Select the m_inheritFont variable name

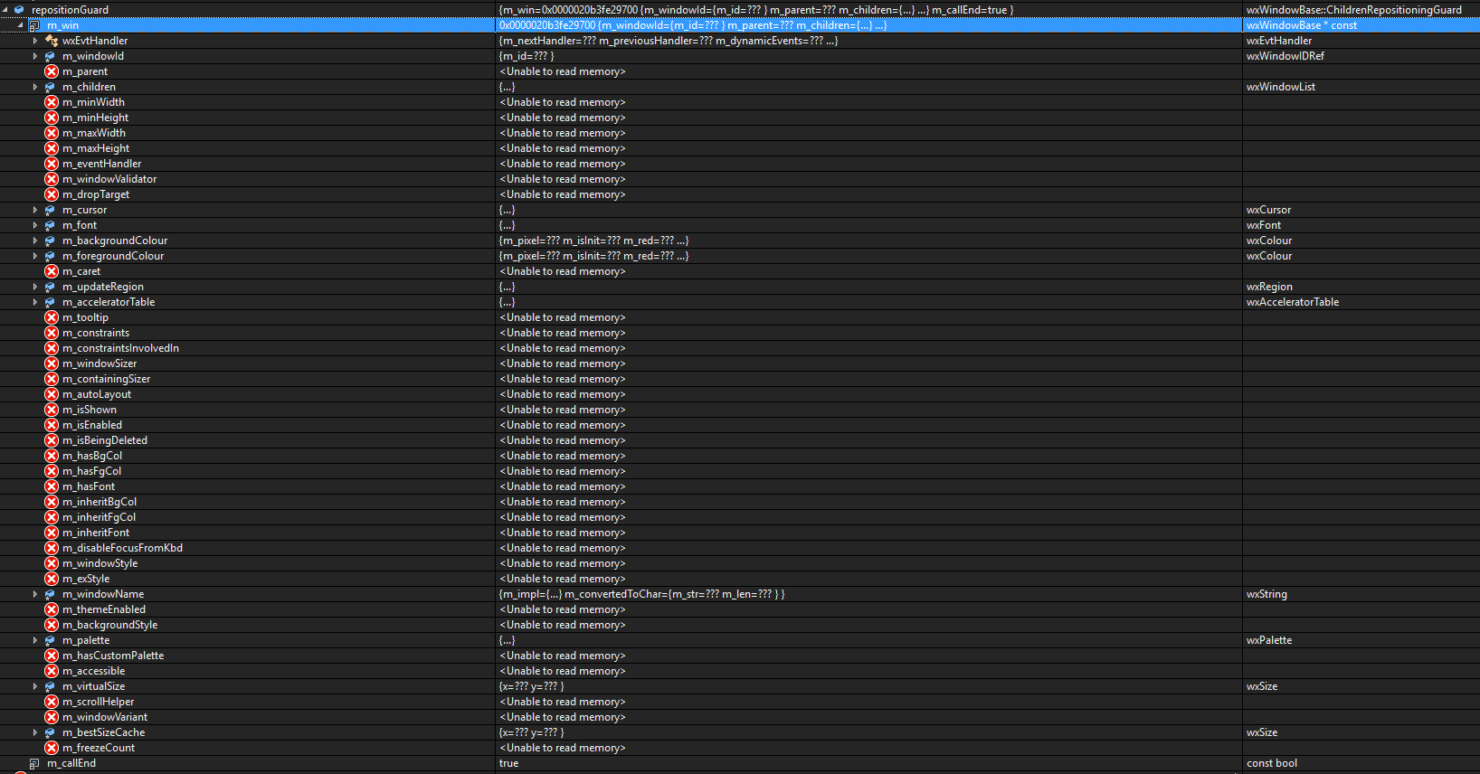pyautogui.click(x=96, y=533)
